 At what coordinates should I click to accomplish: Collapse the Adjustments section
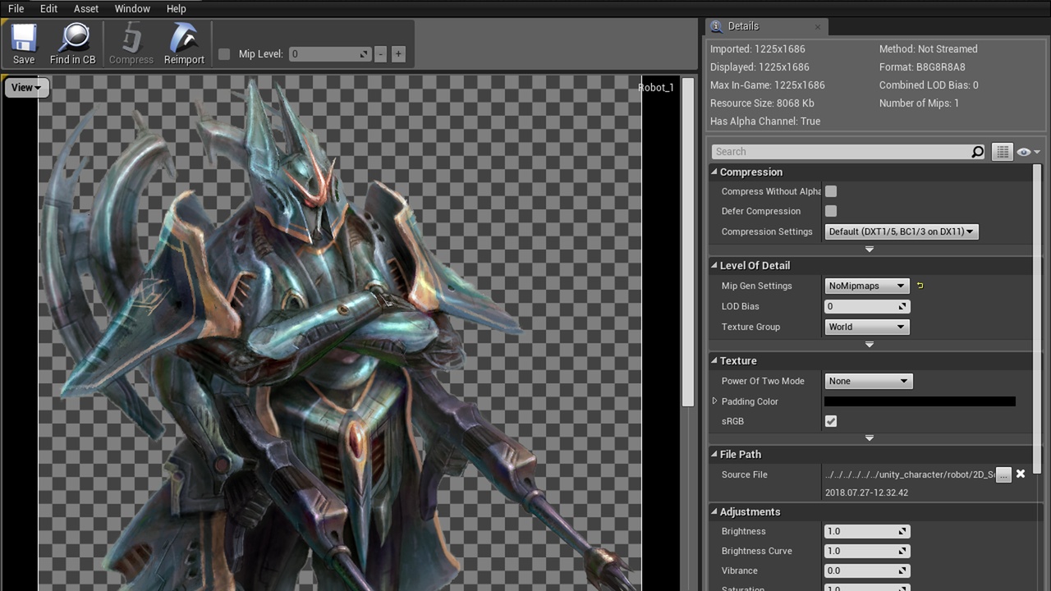(x=714, y=512)
